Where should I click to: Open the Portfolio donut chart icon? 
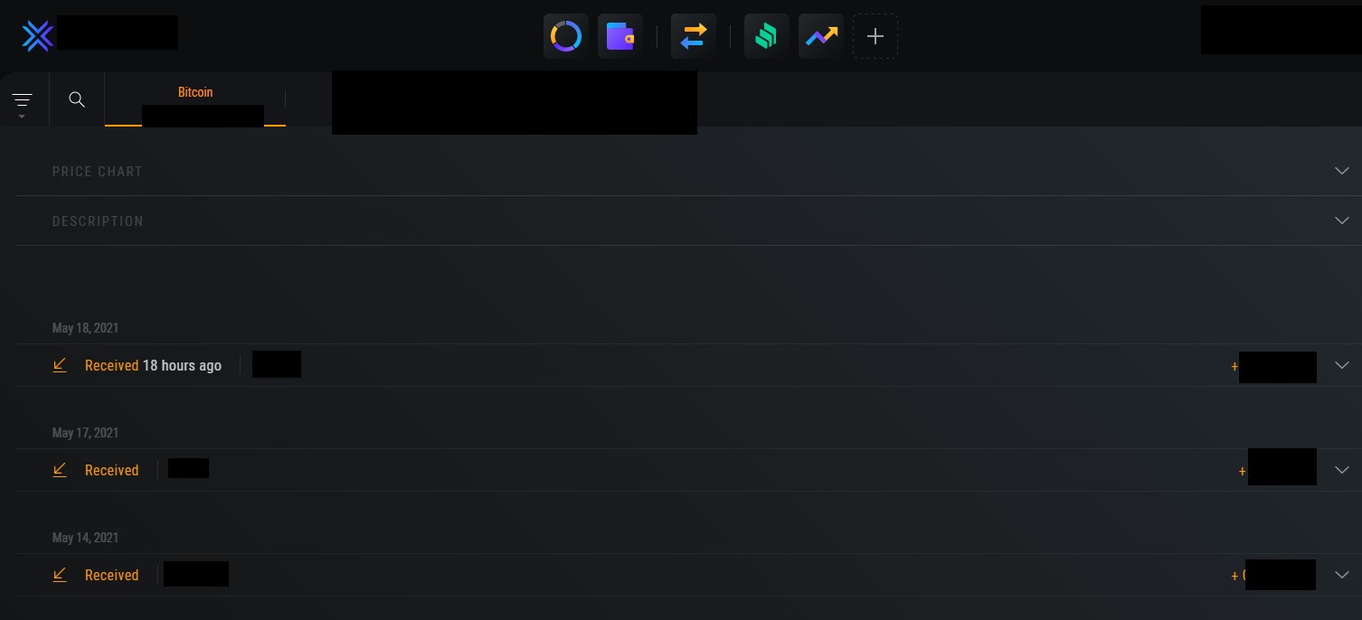pyautogui.click(x=566, y=36)
